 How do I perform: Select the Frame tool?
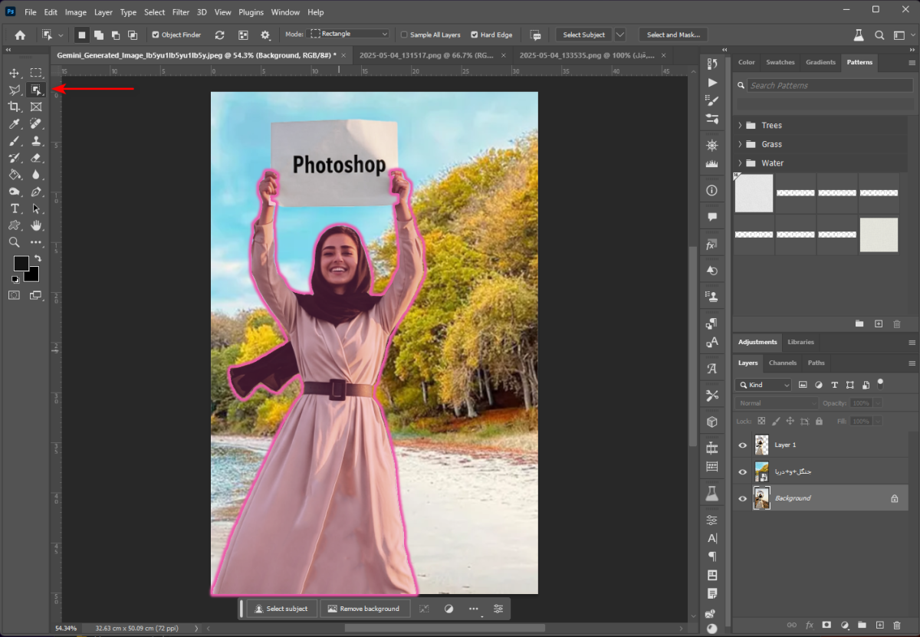point(36,107)
